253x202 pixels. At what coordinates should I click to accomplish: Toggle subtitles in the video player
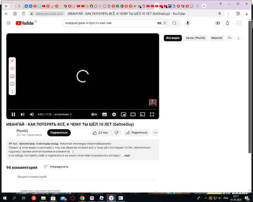pos(105,115)
